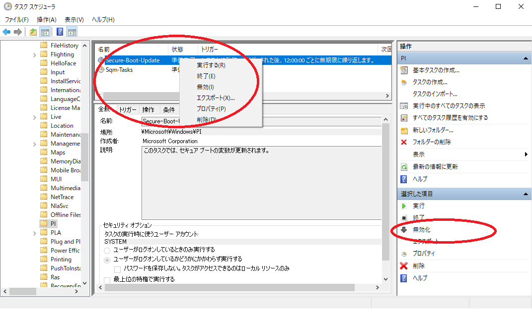Viewport: 532px width, 311px height.
Task: Choose 実行する(R) from context menu
Action: coord(211,65)
